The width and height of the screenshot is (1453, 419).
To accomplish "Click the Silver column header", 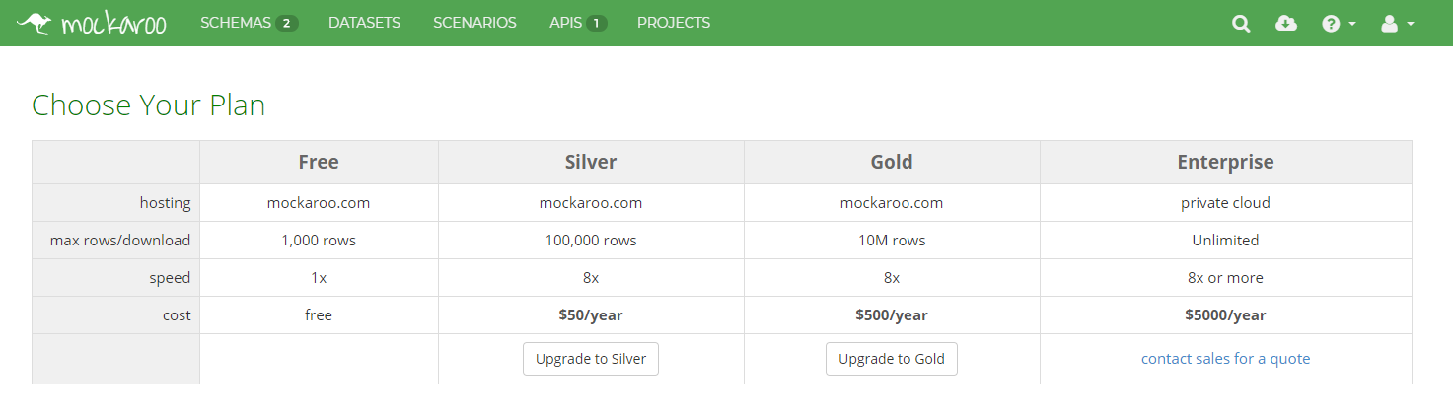I will tap(591, 162).
